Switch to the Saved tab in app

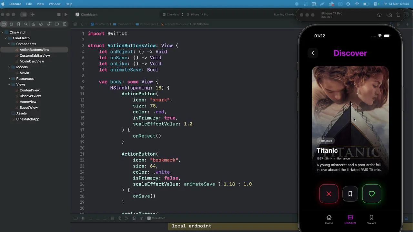click(371, 220)
